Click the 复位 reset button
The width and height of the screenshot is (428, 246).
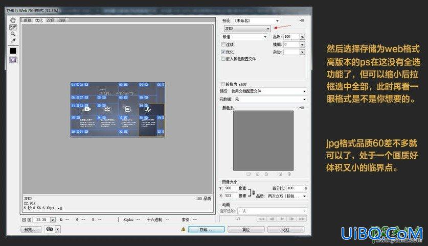[x=246, y=230]
